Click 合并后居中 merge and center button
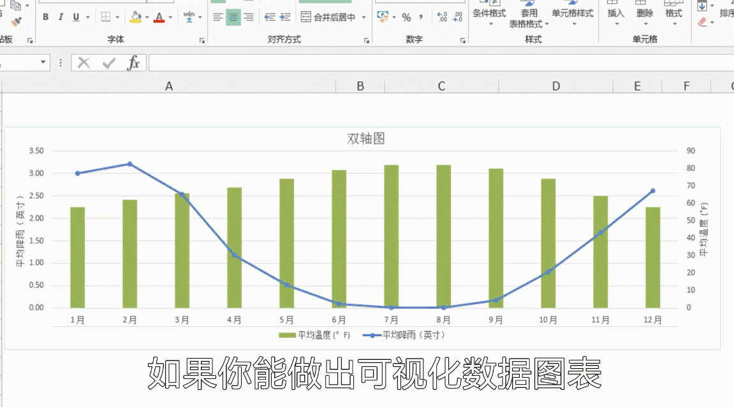Viewport: 734px width, 407px height. pyautogui.click(x=328, y=17)
